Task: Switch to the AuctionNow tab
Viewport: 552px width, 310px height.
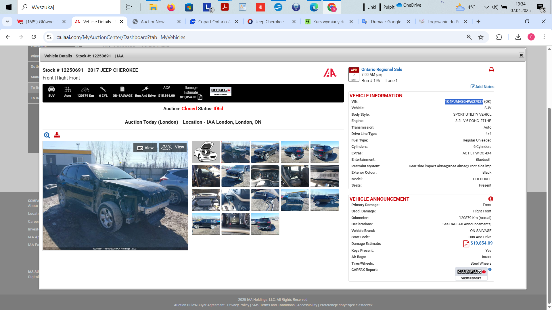Action: pos(152,22)
